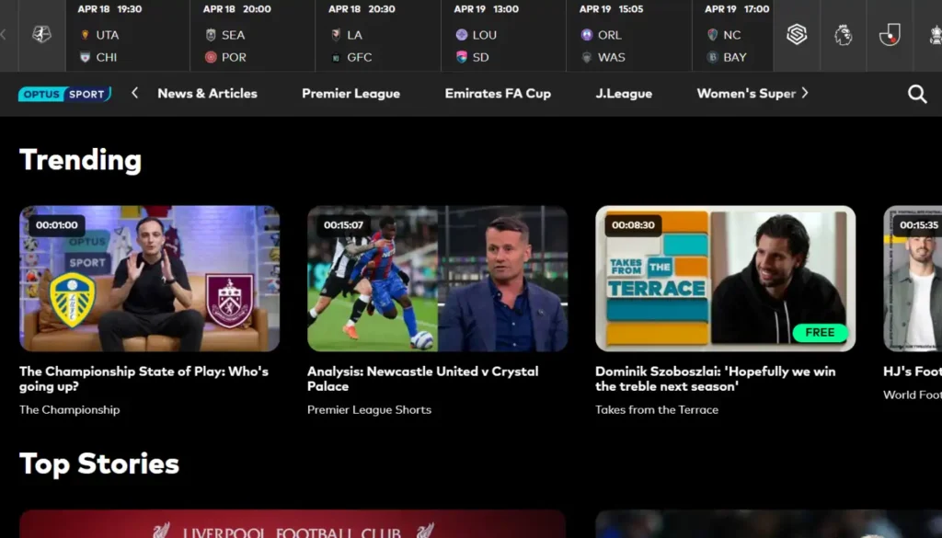Open Emirates FA Cup menu item
942x538 pixels.
tap(498, 94)
